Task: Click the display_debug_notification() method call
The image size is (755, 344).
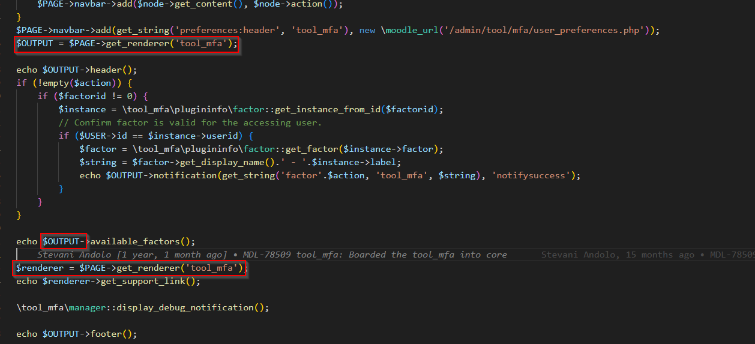Action: click(x=190, y=307)
